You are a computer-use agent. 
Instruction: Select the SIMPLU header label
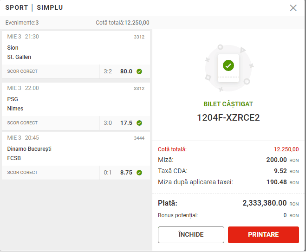pos(50,7)
